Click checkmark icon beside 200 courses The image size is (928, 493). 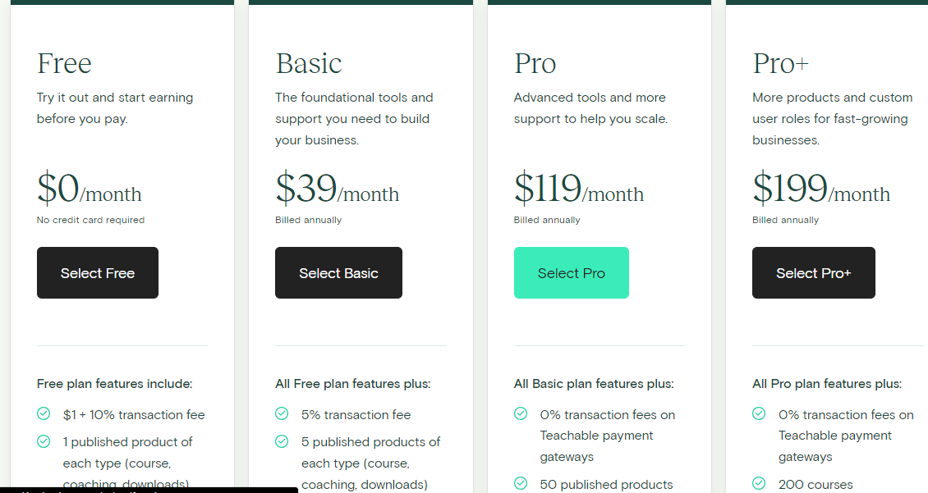tap(759, 484)
